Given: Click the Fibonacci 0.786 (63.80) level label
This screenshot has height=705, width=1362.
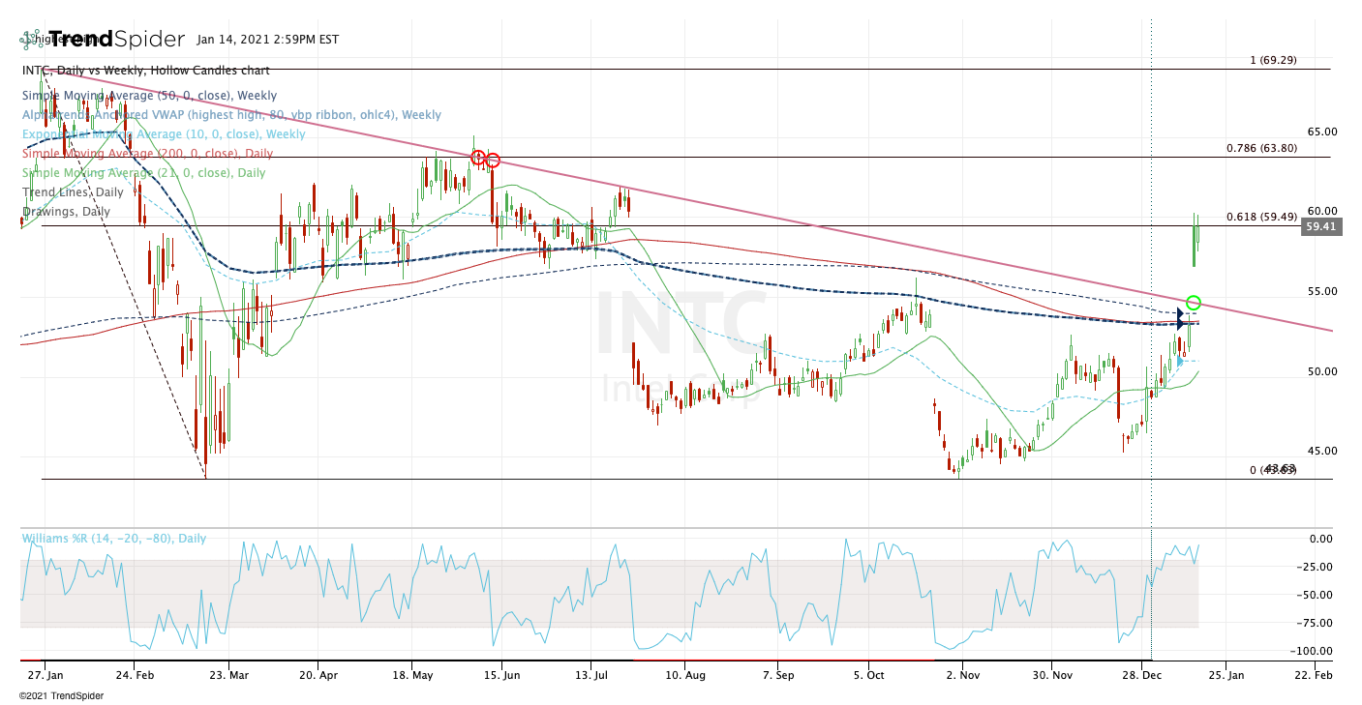Looking at the screenshot, I should [1262, 149].
